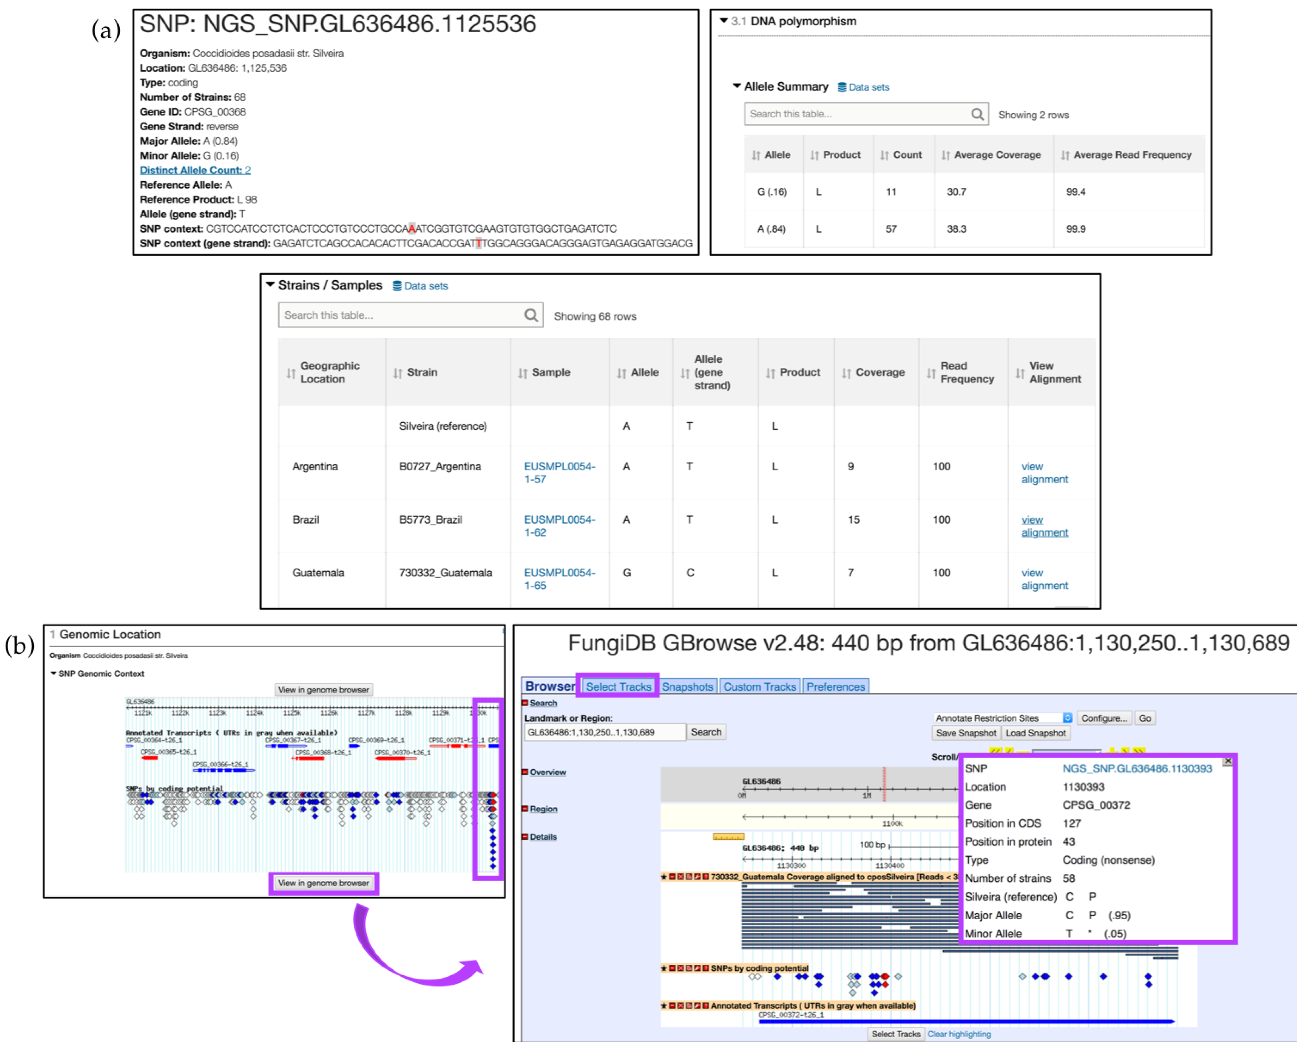The image size is (1306, 1050).
Task: Favorite the SNPs by coding potential track star
Action: [x=664, y=969]
